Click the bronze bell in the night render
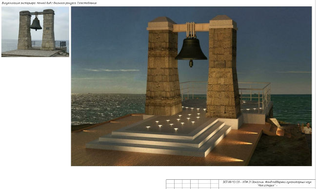The image size is (317, 189). tap(191, 49)
